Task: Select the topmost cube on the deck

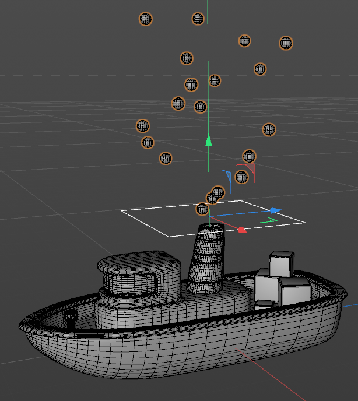Action: [282, 263]
